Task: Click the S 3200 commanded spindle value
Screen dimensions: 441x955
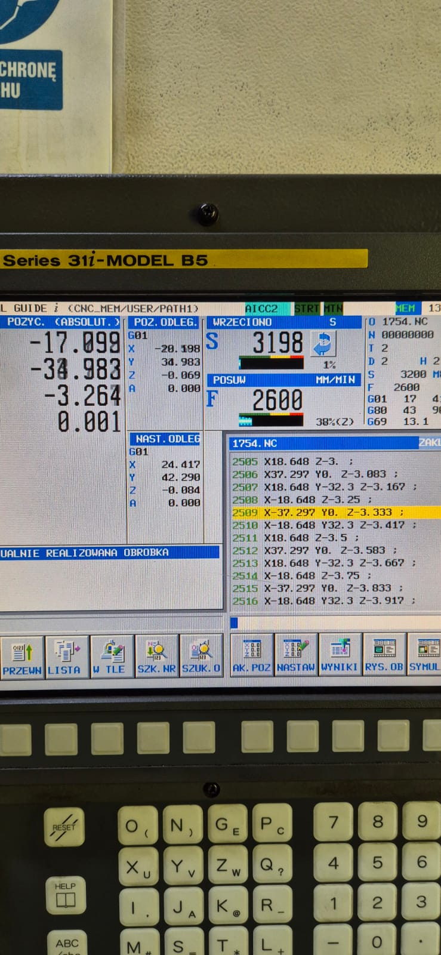Action: pyautogui.click(x=397, y=374)
